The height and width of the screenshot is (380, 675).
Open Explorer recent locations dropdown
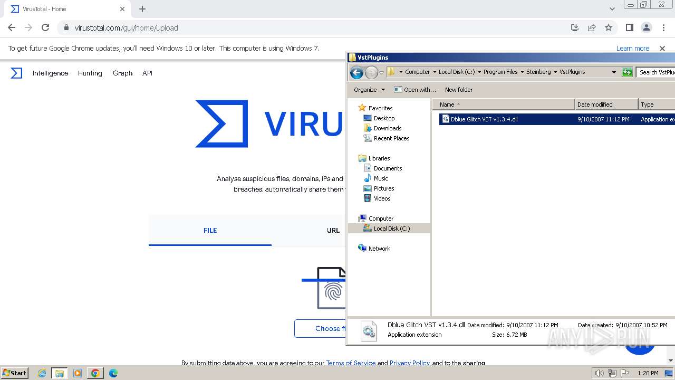click(x=381, y=72)
